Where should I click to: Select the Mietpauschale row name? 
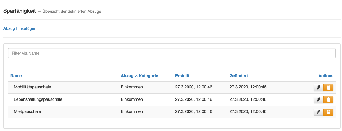28,111
